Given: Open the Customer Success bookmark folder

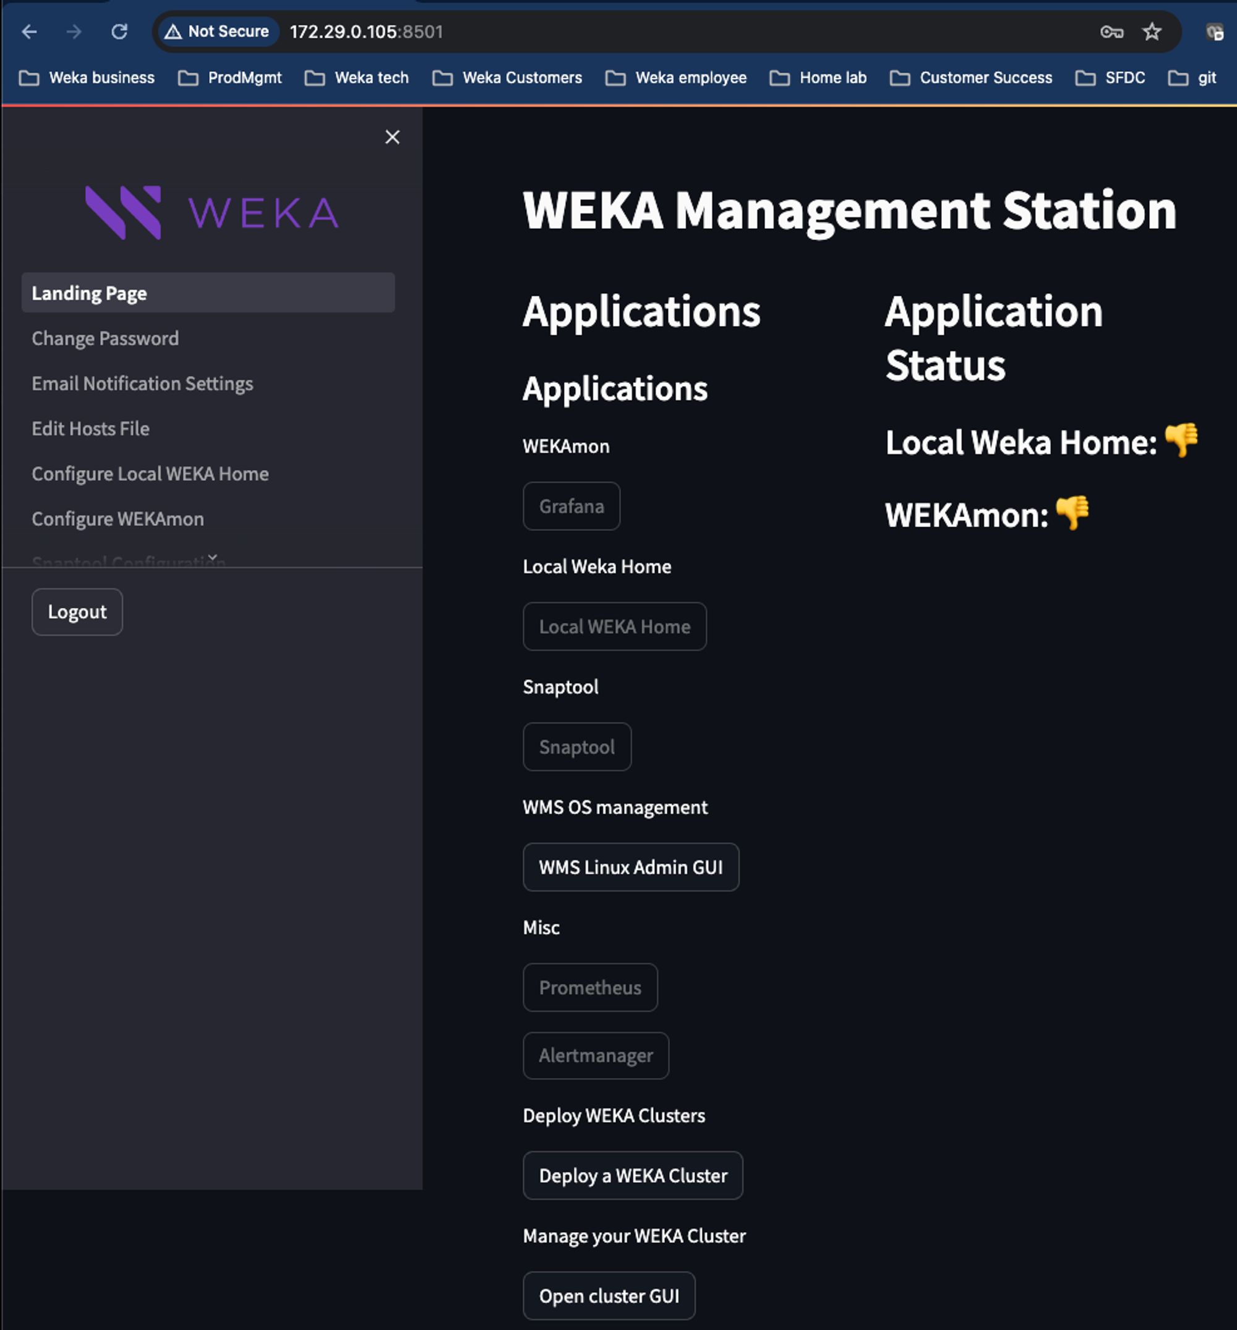Looking at the screenshot, I should (970, 77).
